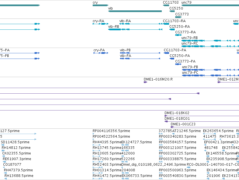Screen dimensions: 239x180
Task: Select the EK146558.5prime EST label
Action: point(221,154)
